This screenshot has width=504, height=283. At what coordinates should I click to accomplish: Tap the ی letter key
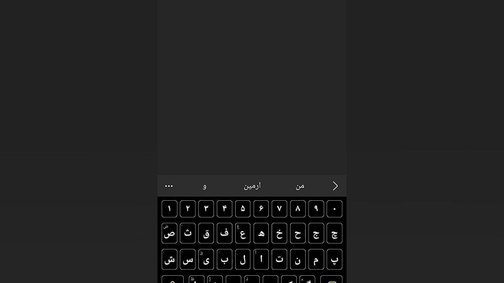[x=206, y=260]
